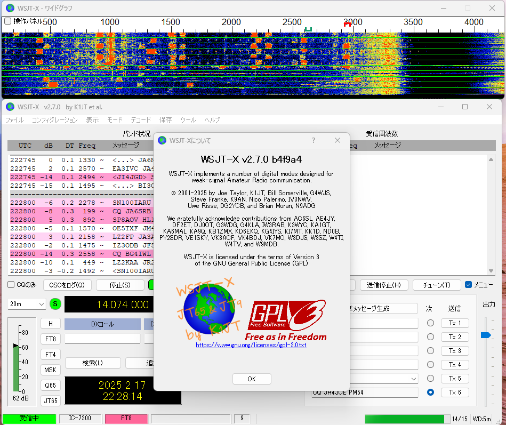
Task: Toggle the 操作パネル checkbox in wide graph
Action: coord(8,21)
